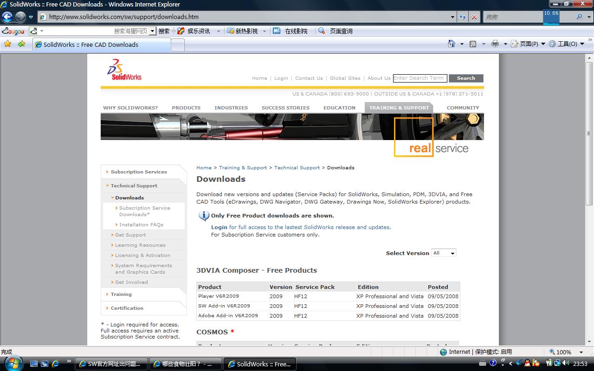Open the EDUCATION nav tab

click(340, 108)
